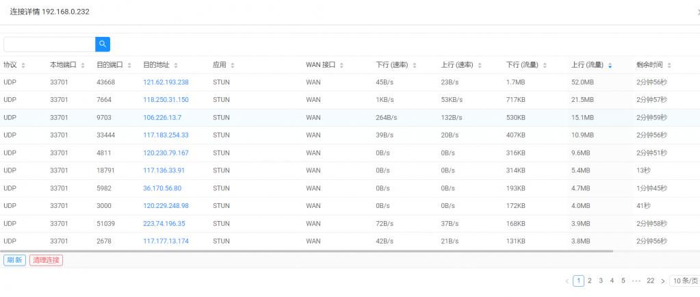Click the red 清理连接 button

pos(46,260)
